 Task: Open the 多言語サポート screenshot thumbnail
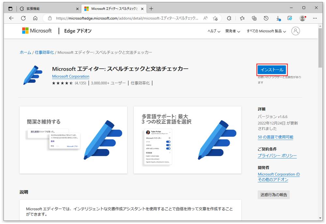188,140
